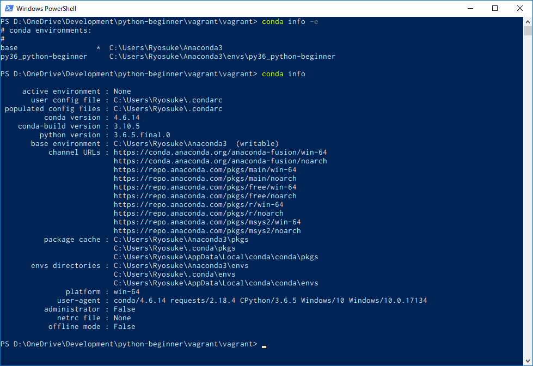Viewport: 533px width, 366px height.
Task: Click the conda info command text
Action: (x=284, y=74)
